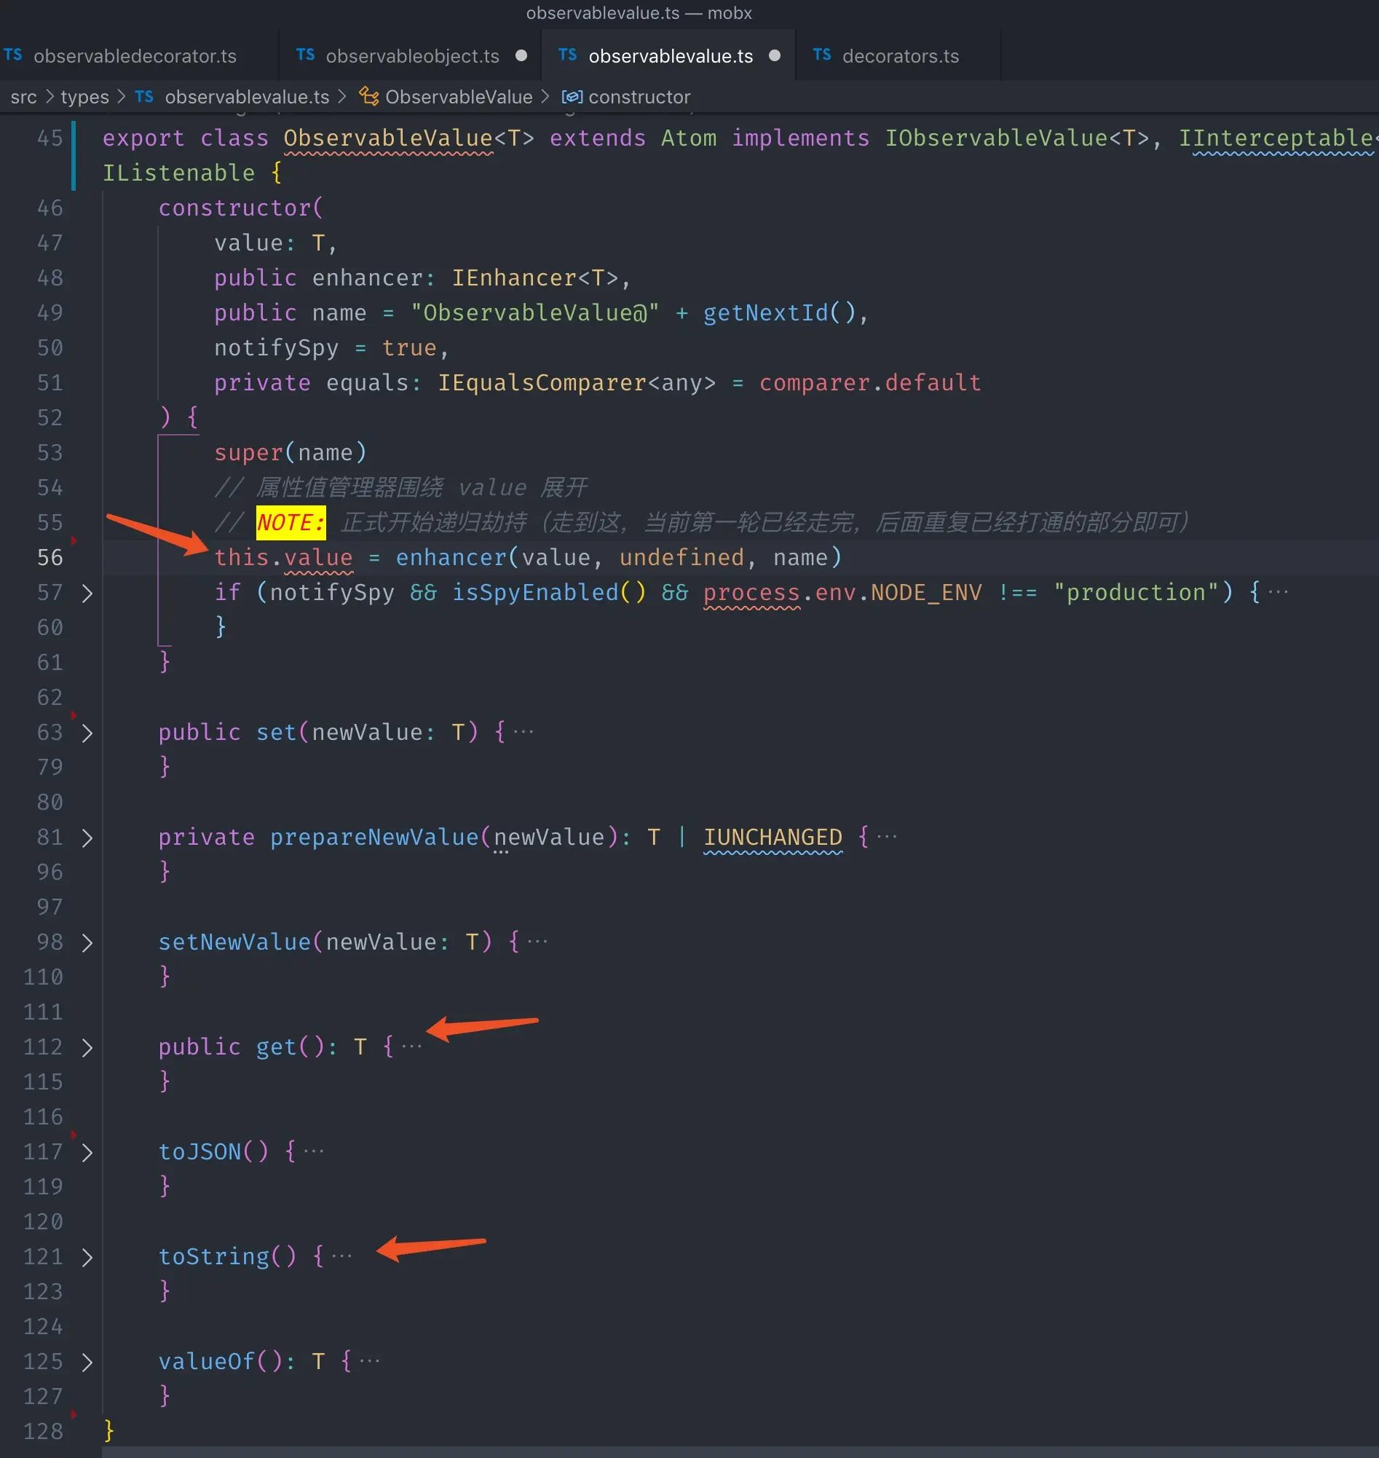
Task: Click the types breadcrumb item
Action: [84, 96]
